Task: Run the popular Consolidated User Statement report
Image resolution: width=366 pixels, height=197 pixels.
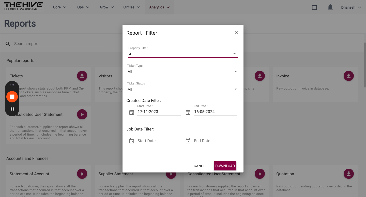Action: [x=82, y=114]
